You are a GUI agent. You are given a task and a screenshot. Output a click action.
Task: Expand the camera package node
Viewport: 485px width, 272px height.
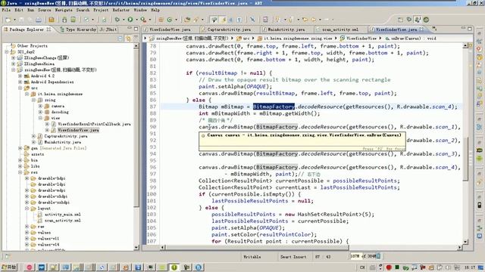40,106
